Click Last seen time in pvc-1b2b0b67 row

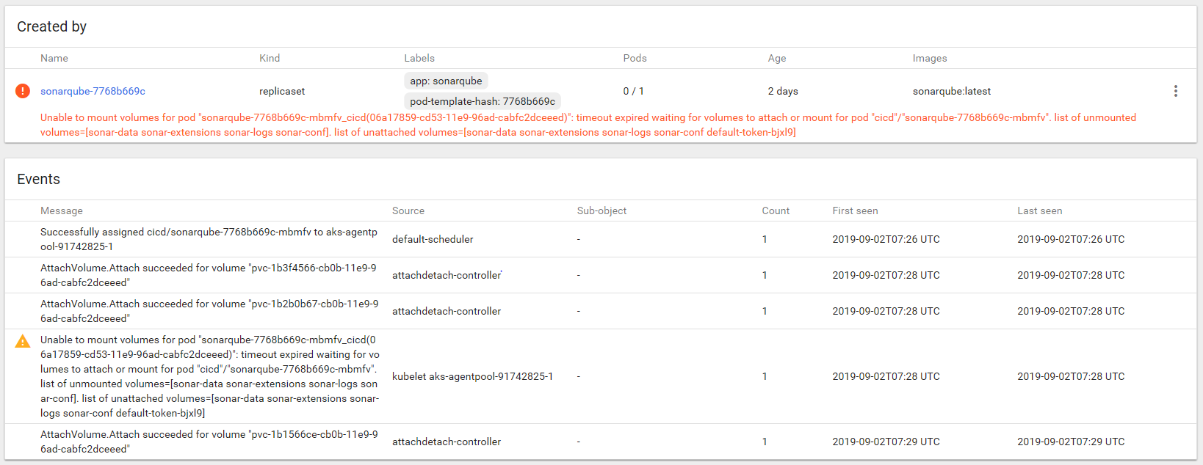point(1071,311)
